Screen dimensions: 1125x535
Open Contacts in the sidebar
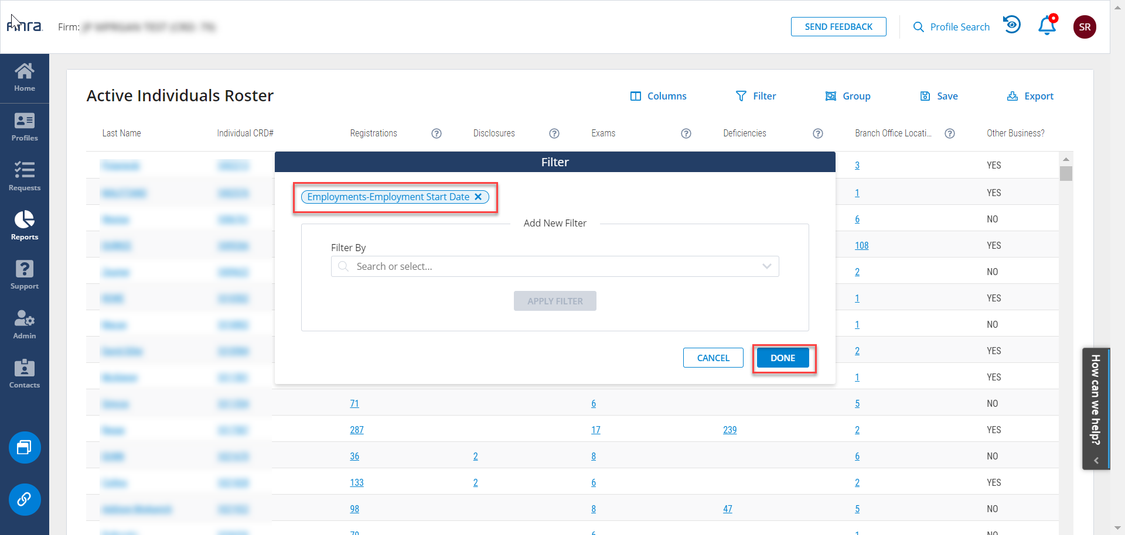(x=25, y=373)
